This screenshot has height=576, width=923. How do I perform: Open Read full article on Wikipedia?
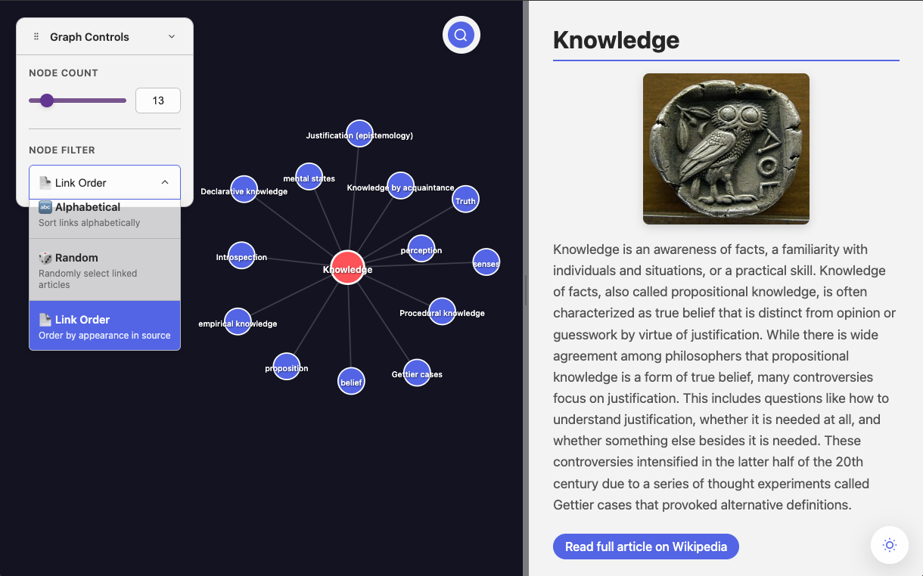pyautogui.click(x=645, y=547)
